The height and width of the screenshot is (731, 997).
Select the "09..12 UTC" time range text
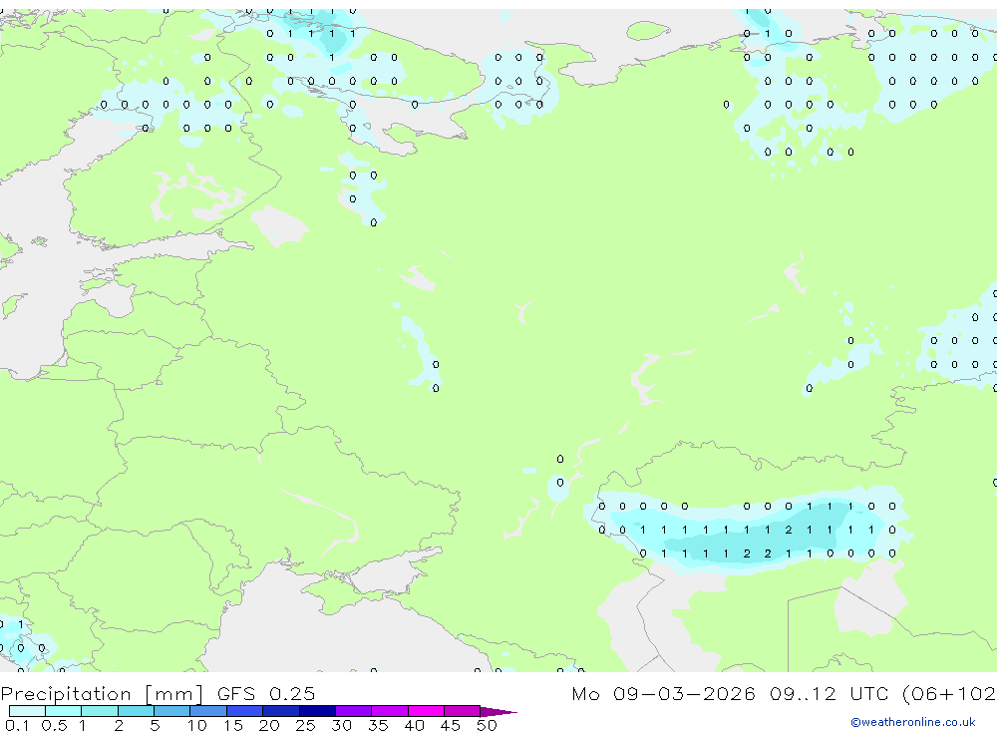point(831,693)
